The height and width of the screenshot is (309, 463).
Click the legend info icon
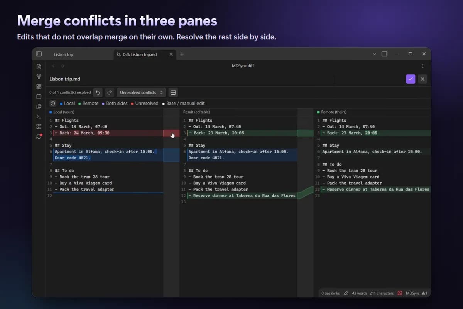[53, 103]
